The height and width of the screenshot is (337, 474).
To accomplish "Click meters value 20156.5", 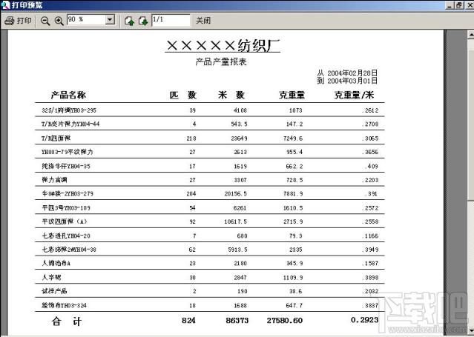I will coord(236,193).
